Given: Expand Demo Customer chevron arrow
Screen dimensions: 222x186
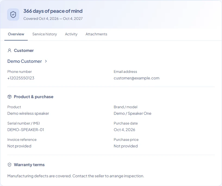Looking at the screenshot, I should point(46,61).
